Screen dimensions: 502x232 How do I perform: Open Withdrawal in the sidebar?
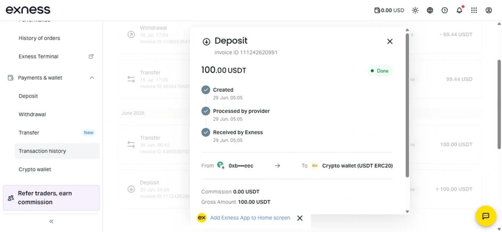pos(32,114)
